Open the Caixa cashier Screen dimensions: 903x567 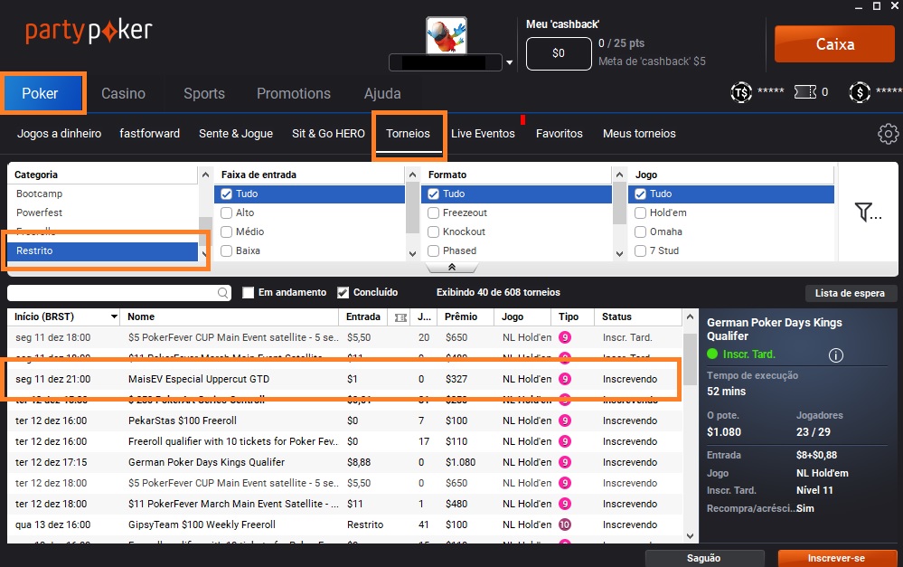(834, 44)
